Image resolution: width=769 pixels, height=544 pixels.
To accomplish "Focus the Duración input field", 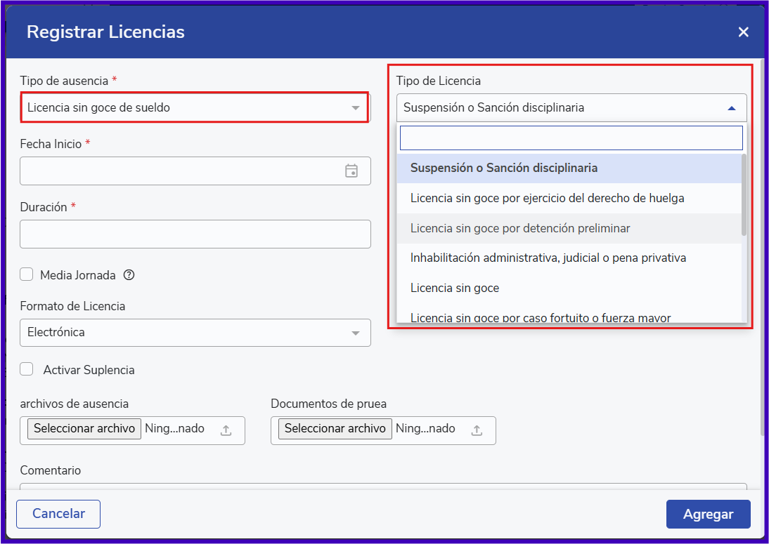I will click(195, 234).
